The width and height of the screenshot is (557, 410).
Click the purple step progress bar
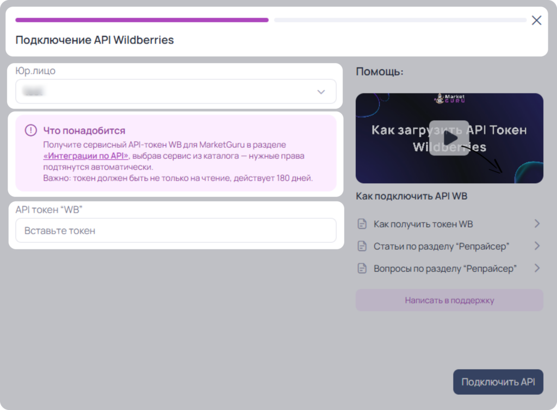[142, 20]
